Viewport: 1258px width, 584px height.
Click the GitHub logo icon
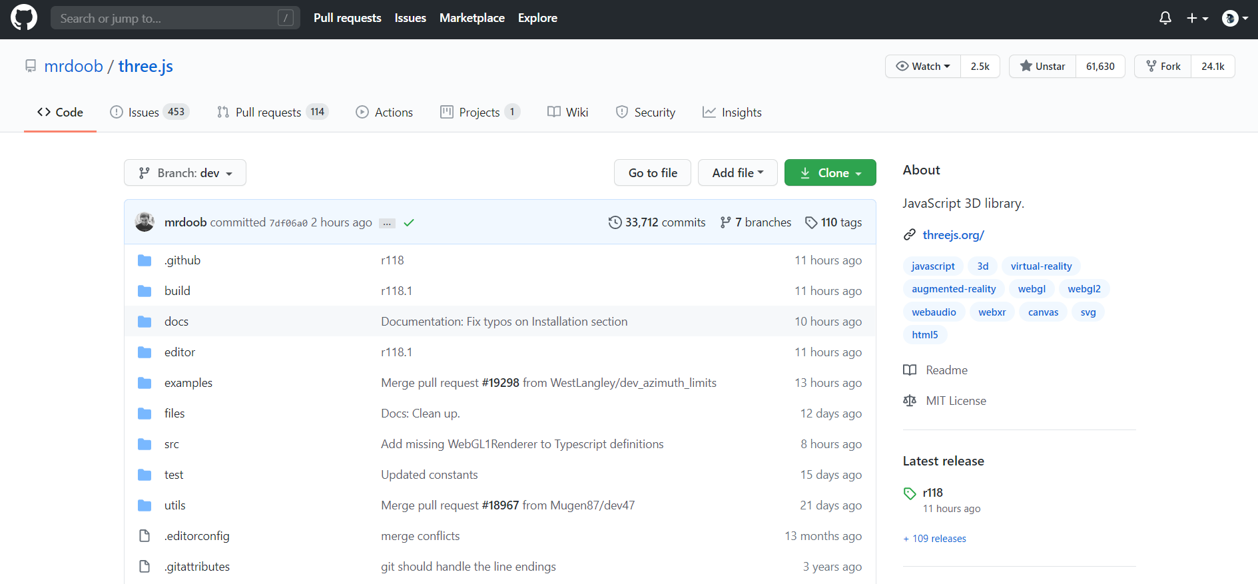pyautogui.click(x=24, y=18)
